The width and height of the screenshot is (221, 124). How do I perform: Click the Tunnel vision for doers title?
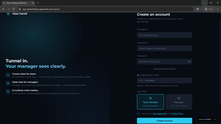(x=24, y=74)
